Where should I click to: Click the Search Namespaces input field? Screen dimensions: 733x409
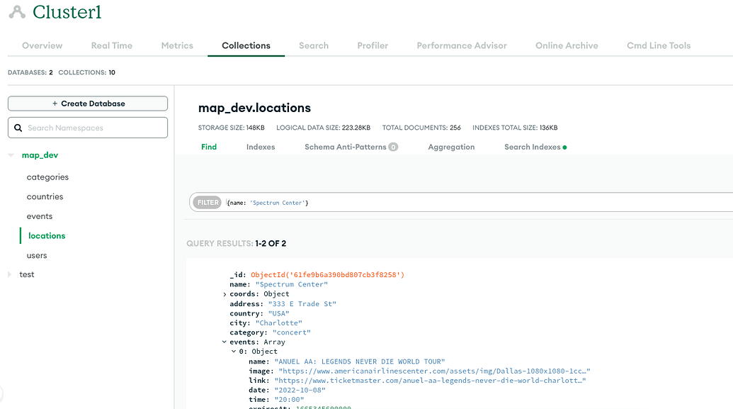96,128
